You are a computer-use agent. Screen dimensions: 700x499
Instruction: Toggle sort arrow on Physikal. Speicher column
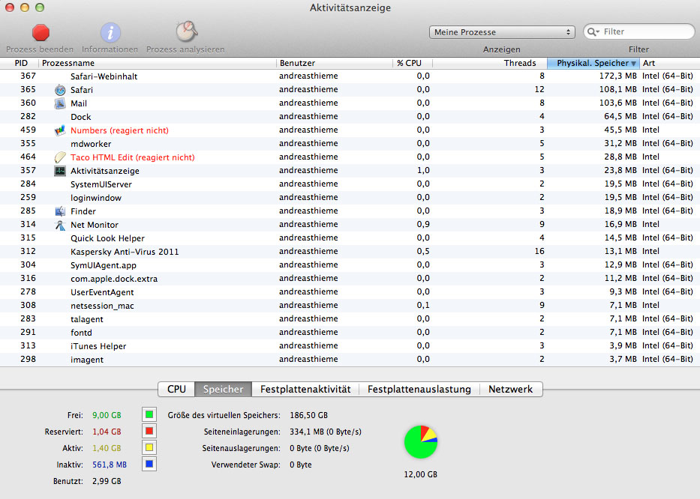tap(633, 64)
